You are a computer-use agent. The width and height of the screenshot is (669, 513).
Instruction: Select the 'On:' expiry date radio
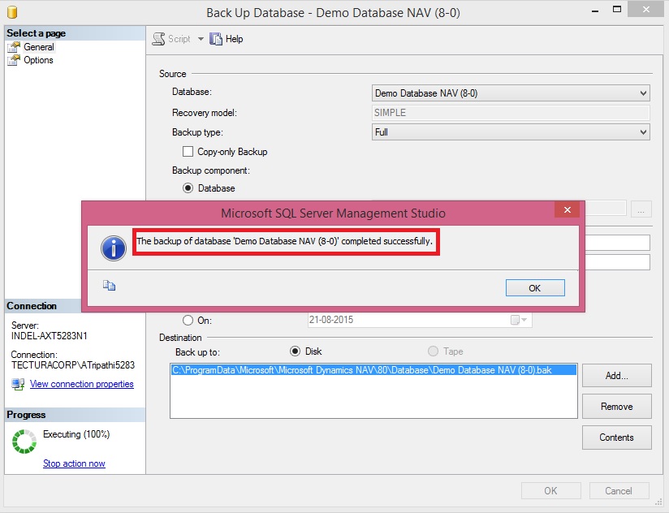tap(188, 320)
